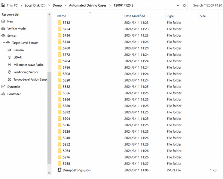Viewport: 223px width, 179px height.
Task: Navigate to the This PC breadcrumb
Action: point(12,5)
